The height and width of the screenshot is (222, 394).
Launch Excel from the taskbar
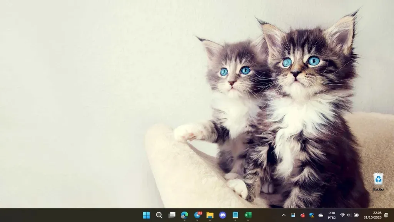point(248,215)
